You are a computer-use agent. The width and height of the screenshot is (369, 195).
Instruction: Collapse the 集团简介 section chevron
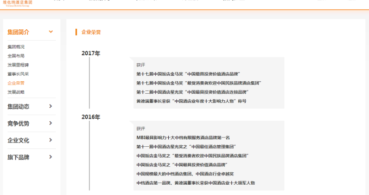pyautogui.click(x=50, y=32)
